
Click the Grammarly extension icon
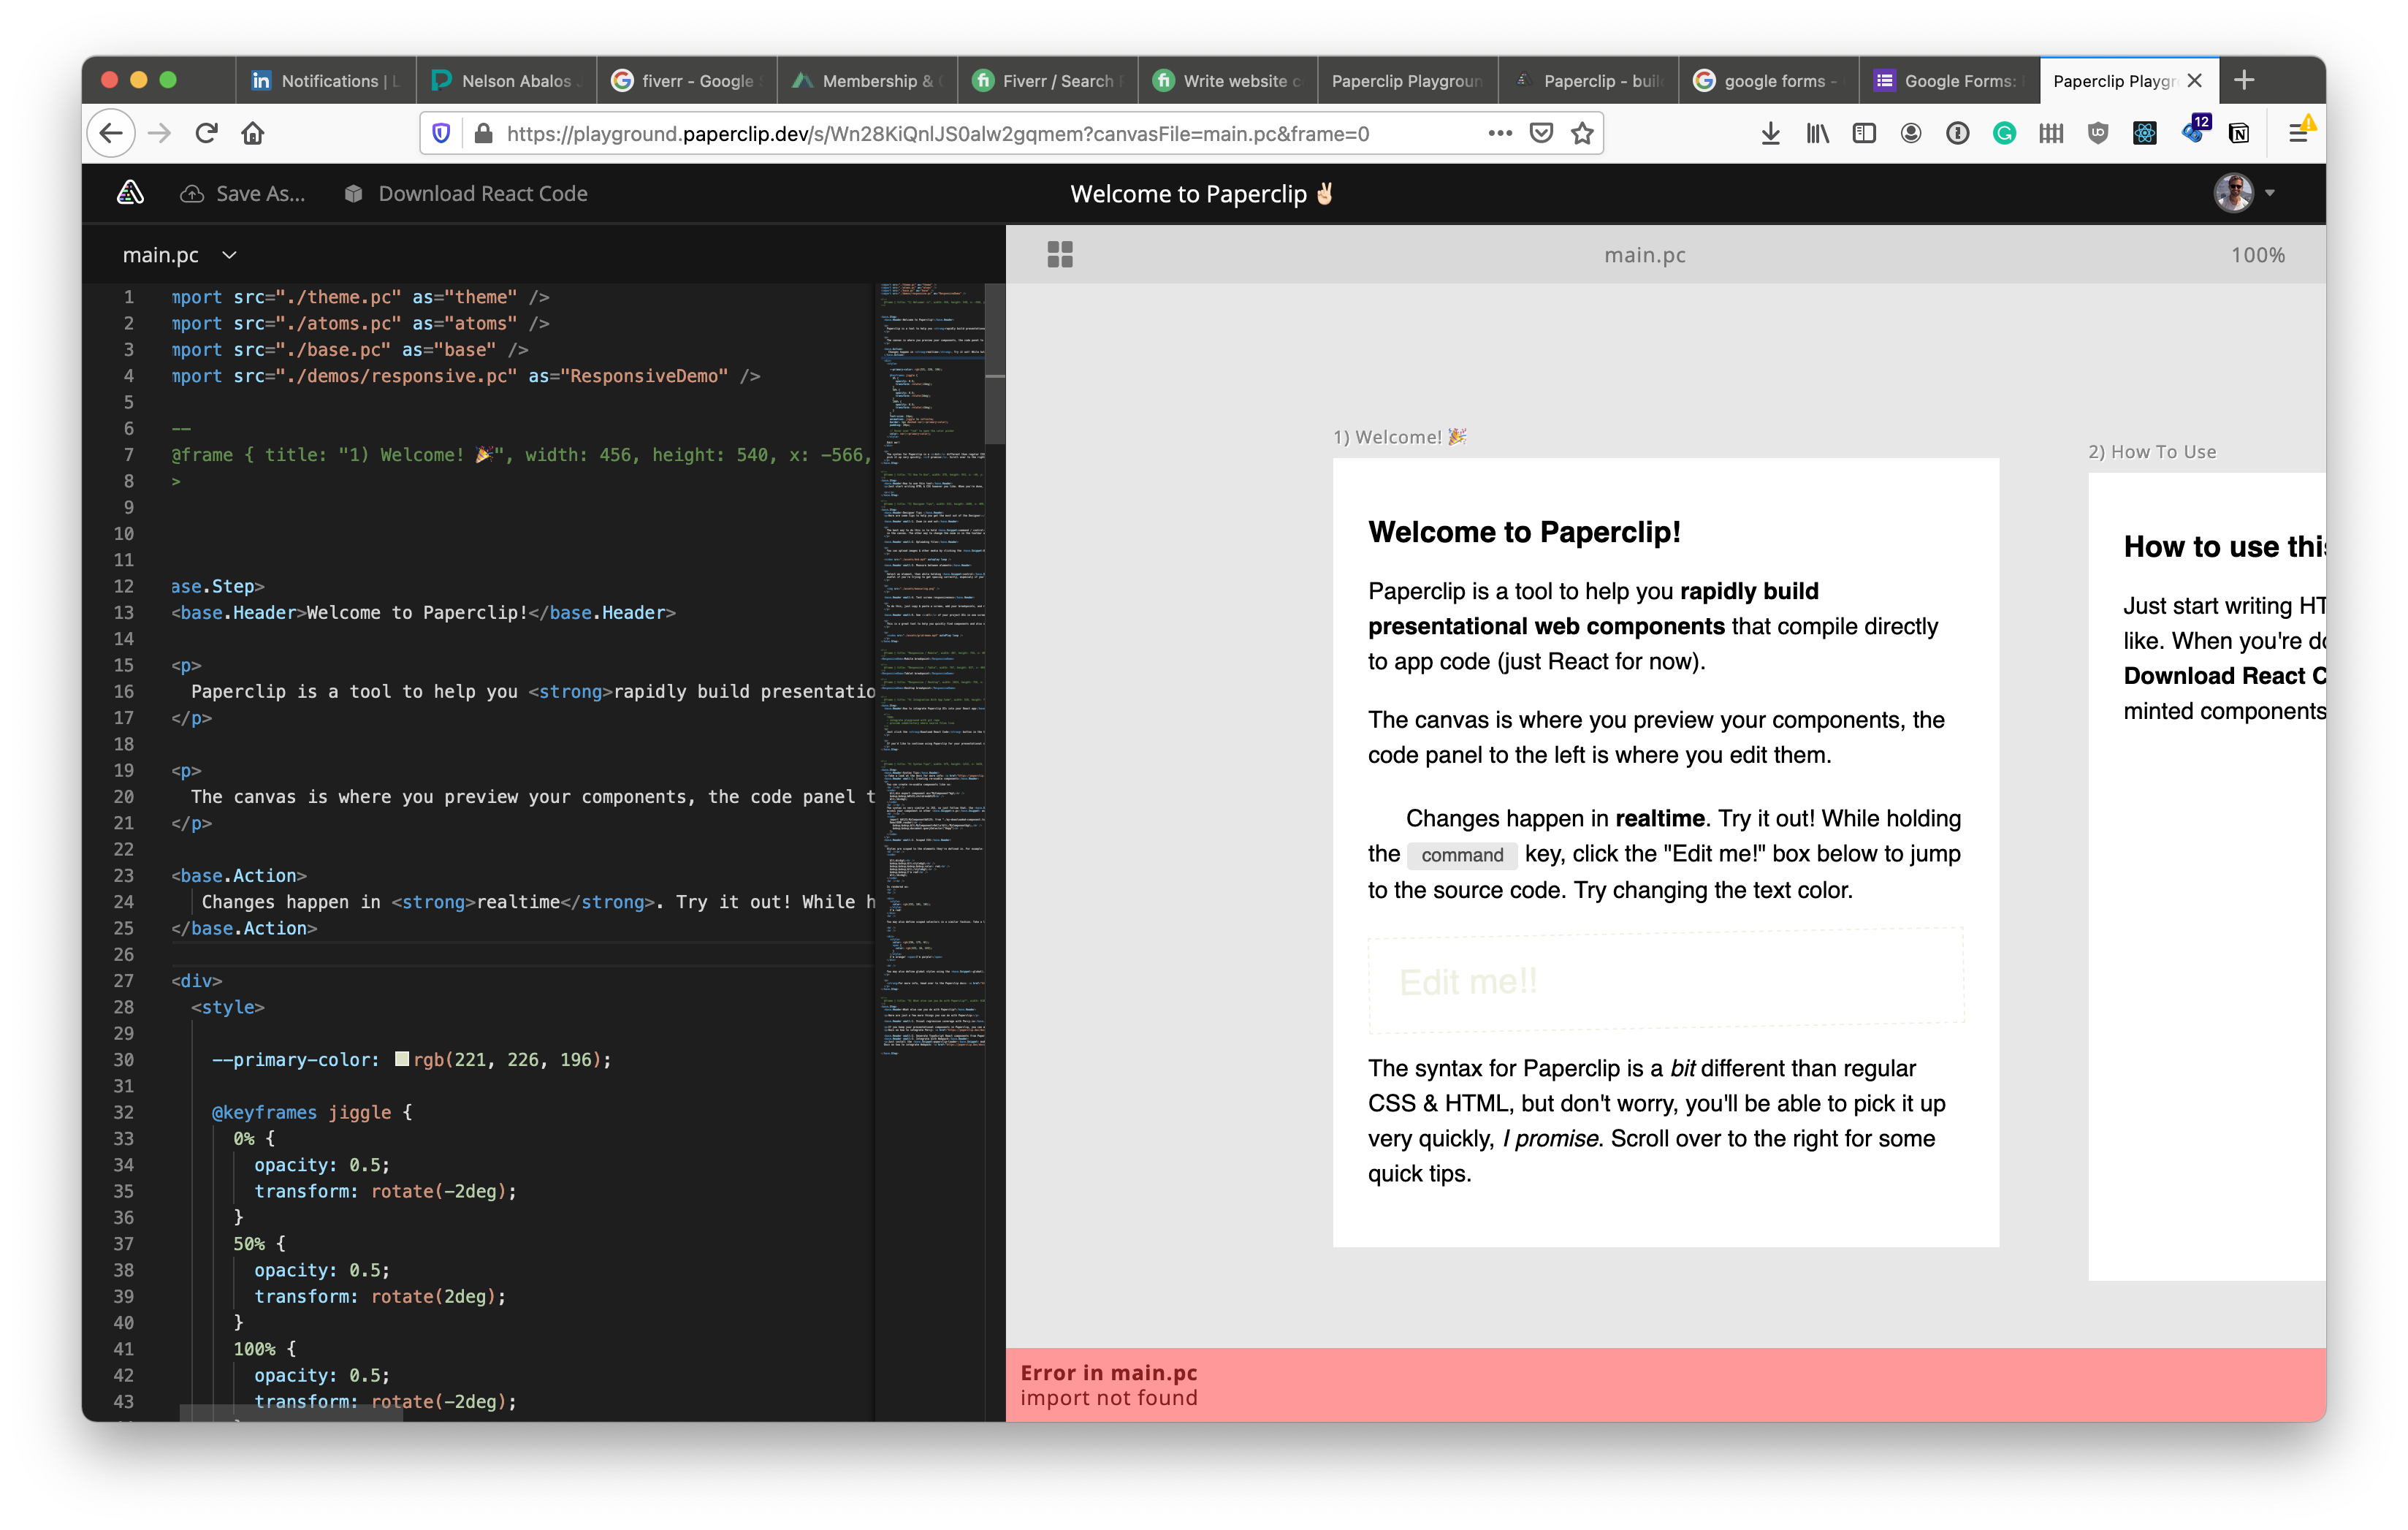(x=2004, y=133)
